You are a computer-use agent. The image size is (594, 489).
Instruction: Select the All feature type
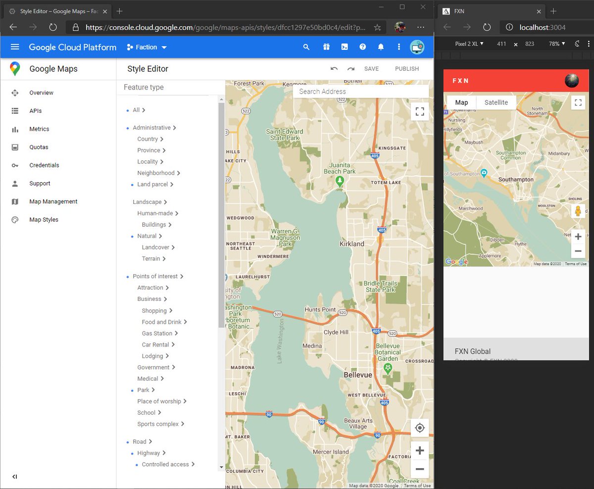(x=139, y=110)
